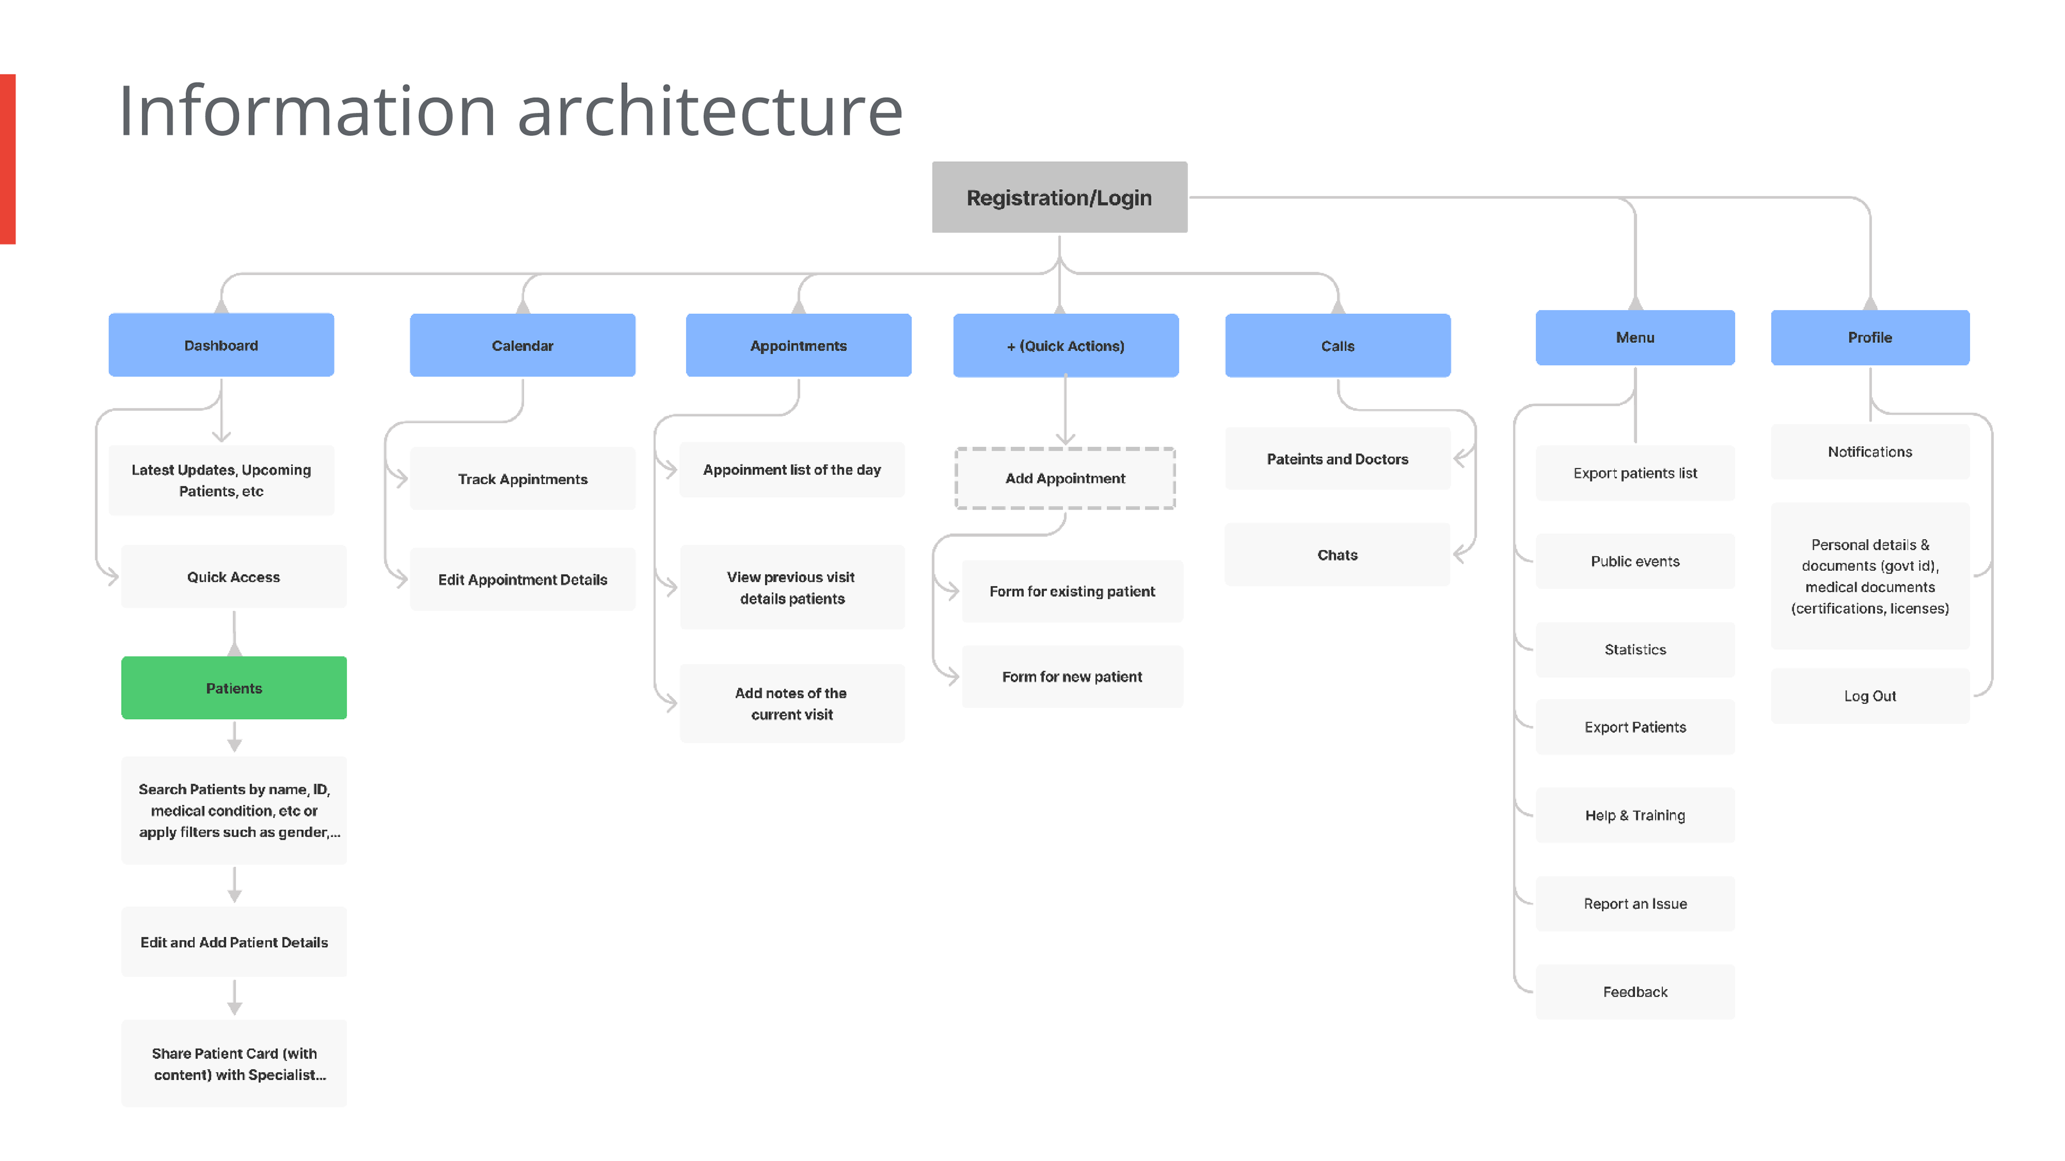Select 'Search Patients by name, ID' box
Image resolution: width=2065 pixels, height=1161 pixels.
pyautogui.click(x=234, y=810)
